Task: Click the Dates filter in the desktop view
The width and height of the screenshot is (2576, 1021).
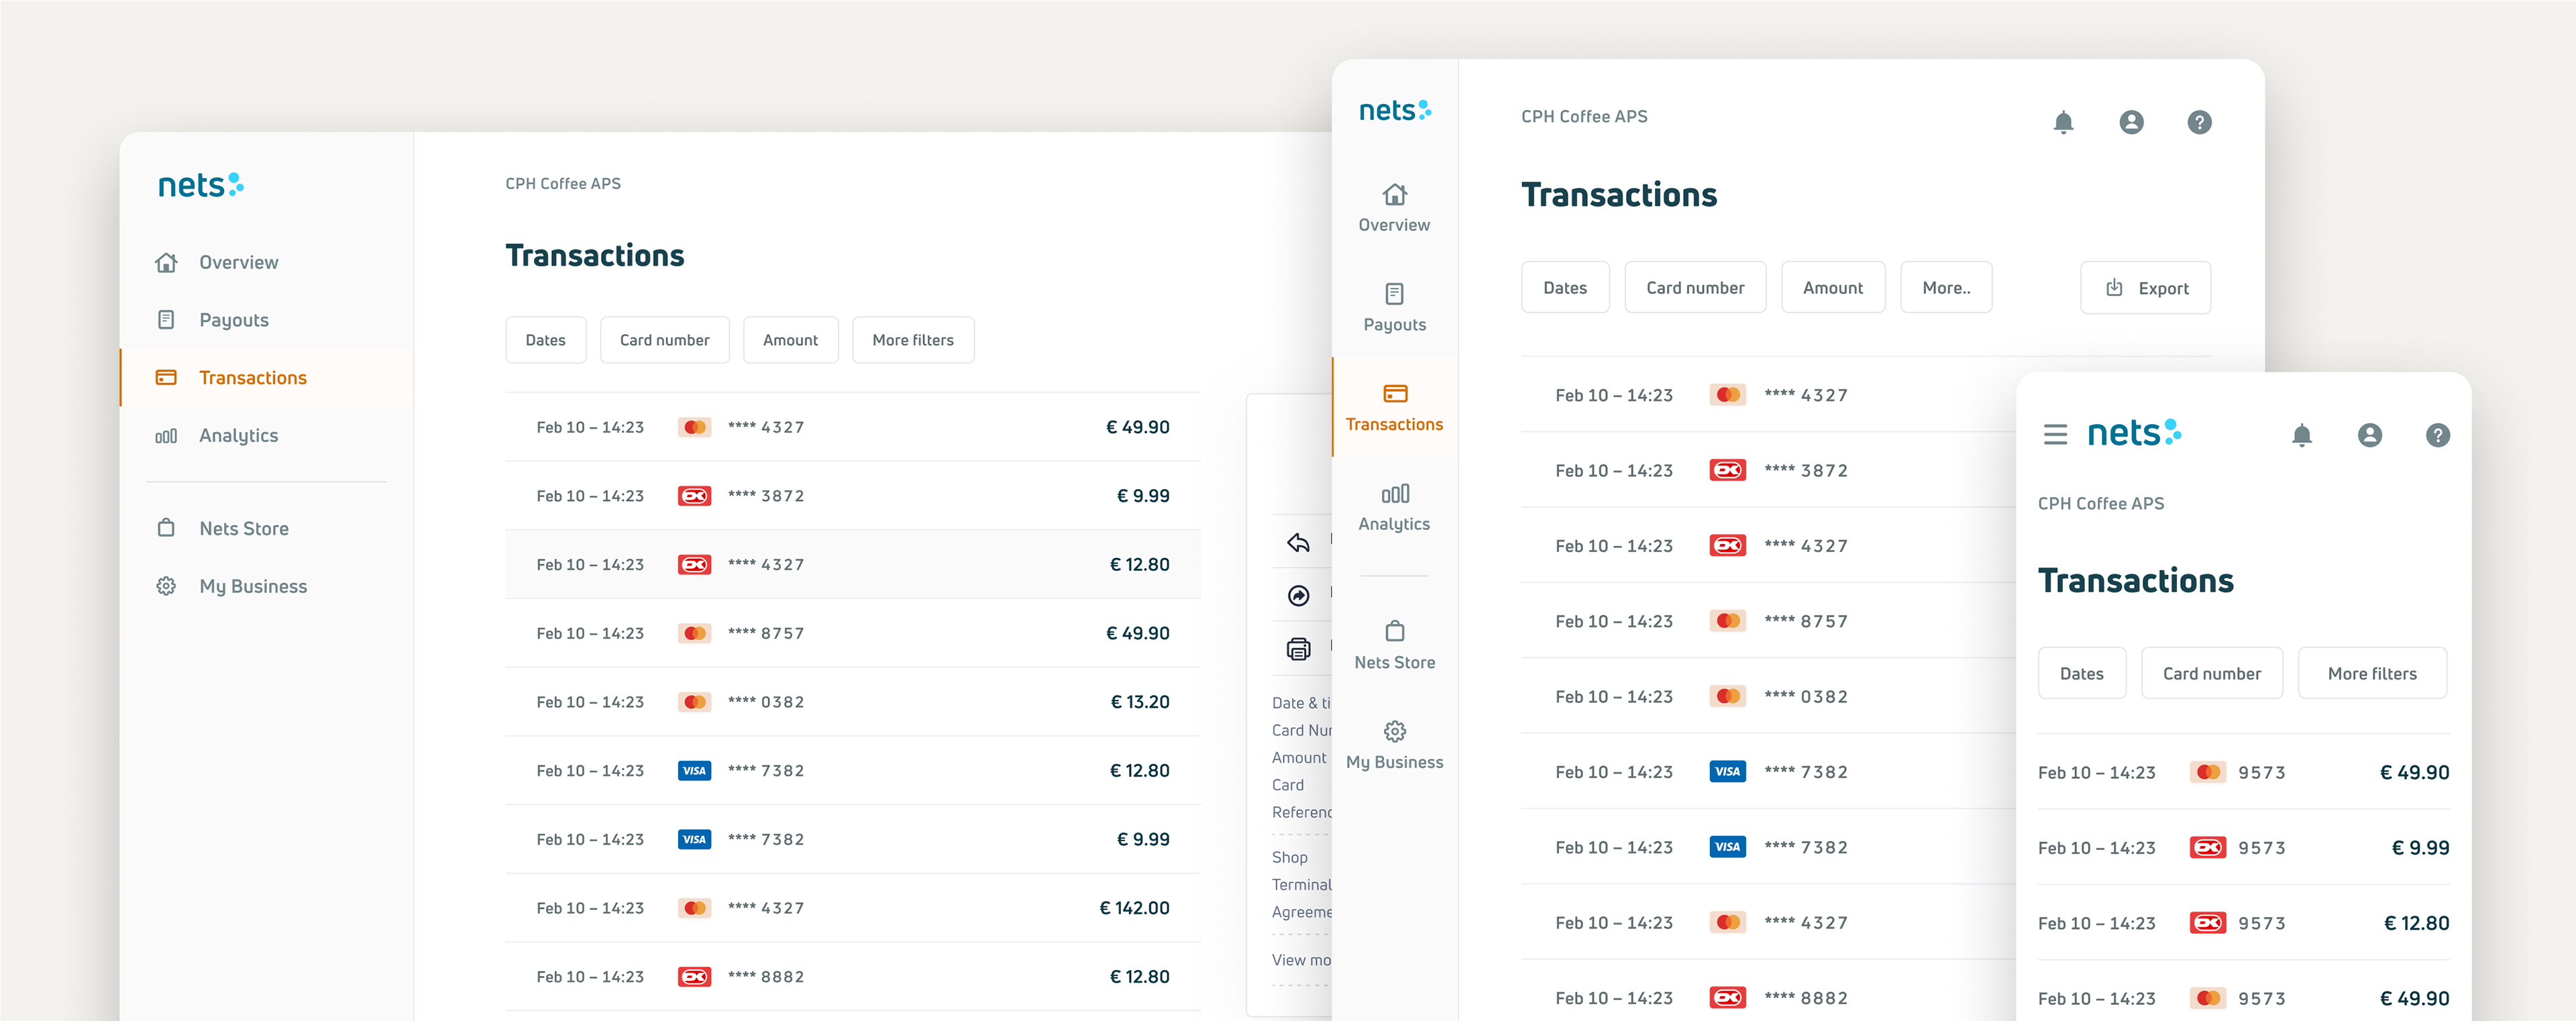Action: tap(545, 340)
